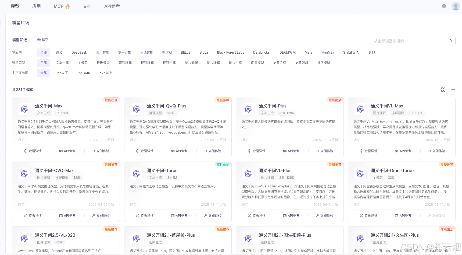462x255 pixels.
Task: Click the 通义千问2.5-VL-32B model logo
Action: click(24, 238)
